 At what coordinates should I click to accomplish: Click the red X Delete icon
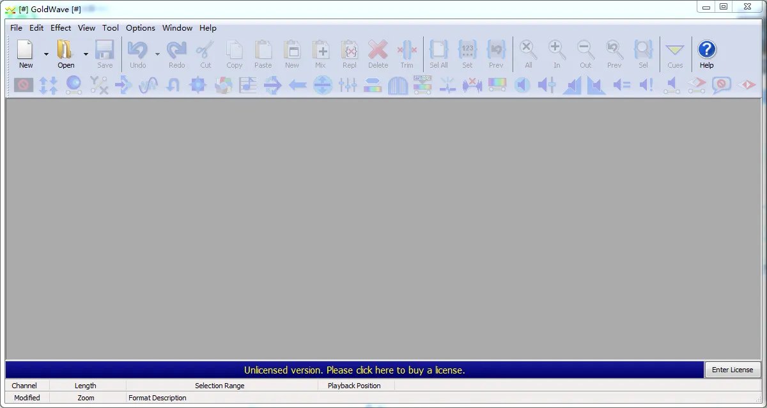click(378, 50)
